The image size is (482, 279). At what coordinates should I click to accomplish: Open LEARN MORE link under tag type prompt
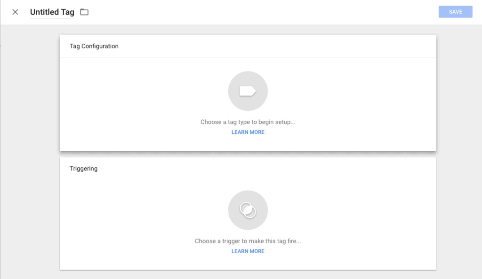pyautogui.click(x=248, y=132)
